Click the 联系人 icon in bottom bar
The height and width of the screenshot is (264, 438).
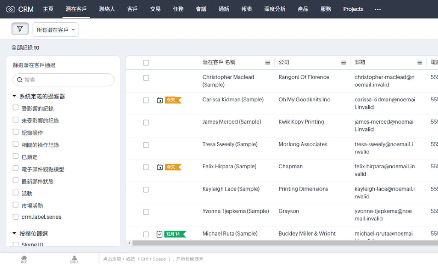point(74,258)
